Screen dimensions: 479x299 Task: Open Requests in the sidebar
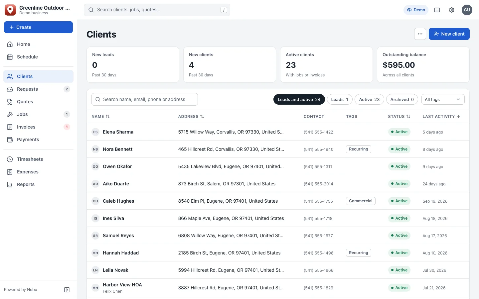(38, 89)
